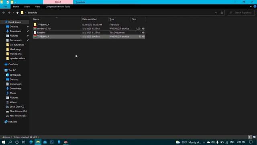Show hidden system tray icons

tap(204, 142)
